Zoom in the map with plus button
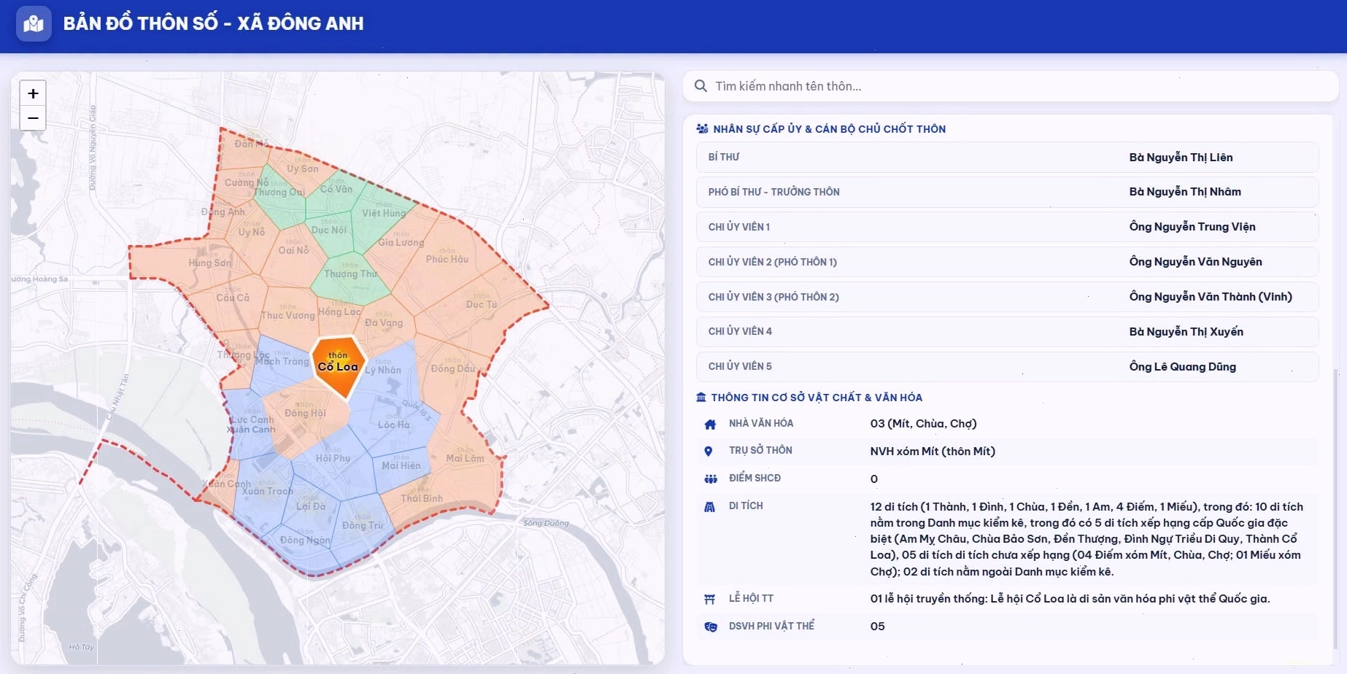Viewport: 1347px width, 674px height. click(x=33, y=93)
